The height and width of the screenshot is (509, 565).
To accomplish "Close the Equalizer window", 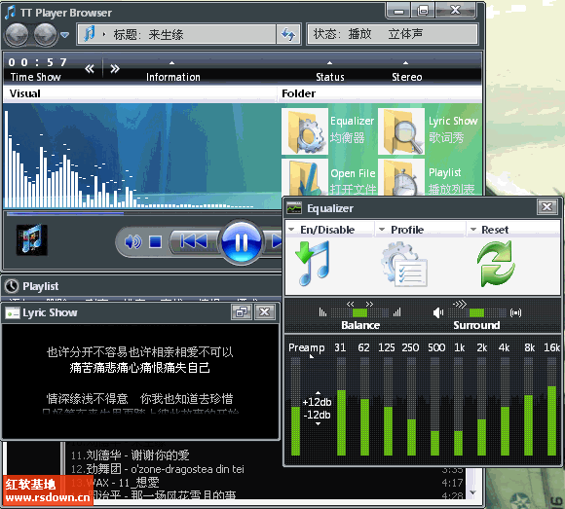I will [547, 207].
